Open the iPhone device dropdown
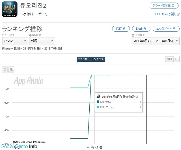Image resolution: width=181 pixels, height=150 pixels. click(15, 41)
